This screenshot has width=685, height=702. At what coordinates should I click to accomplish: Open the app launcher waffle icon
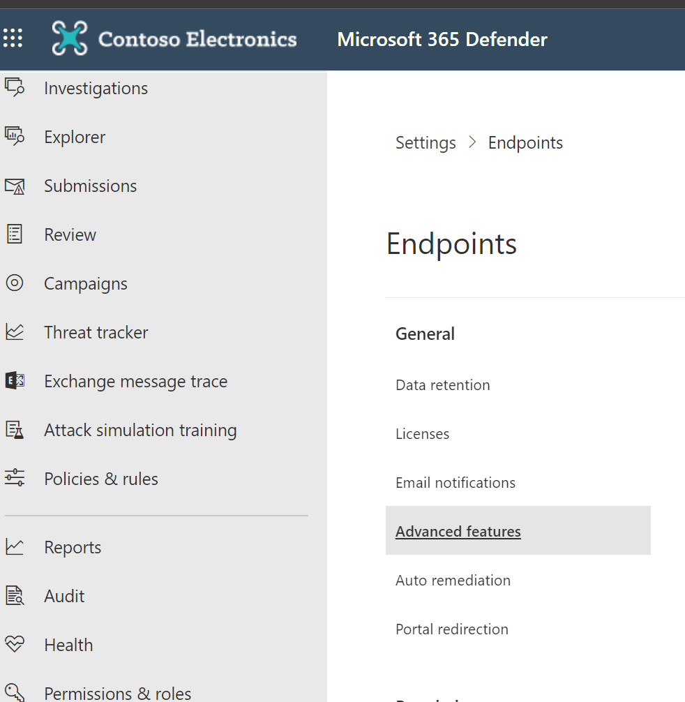(13, 38)
